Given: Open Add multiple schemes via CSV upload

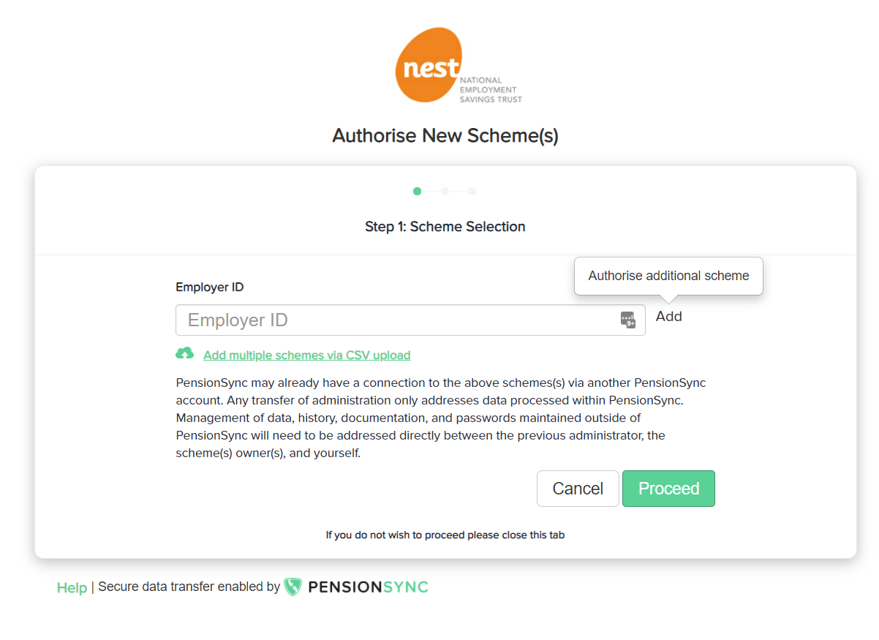Looking at the screenshot, I should [306, 355].
